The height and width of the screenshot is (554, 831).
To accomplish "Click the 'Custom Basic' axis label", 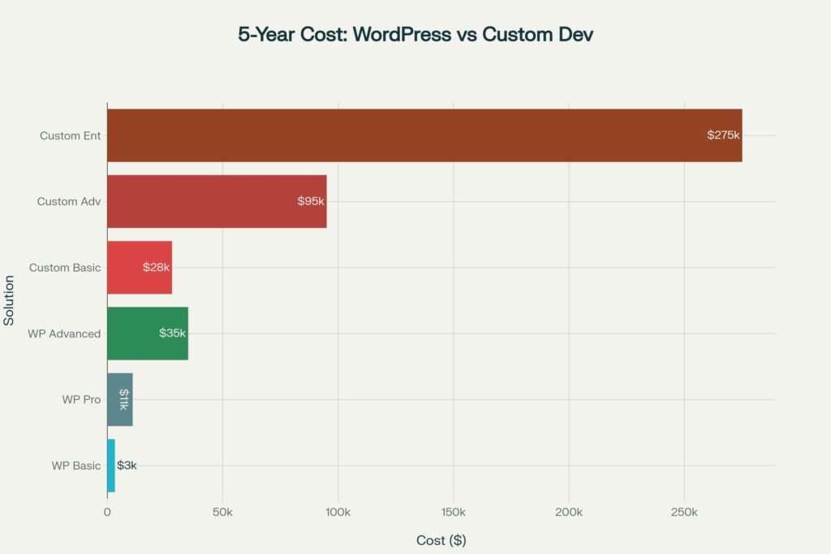I will pyautogui.click(x=65, y=268).
